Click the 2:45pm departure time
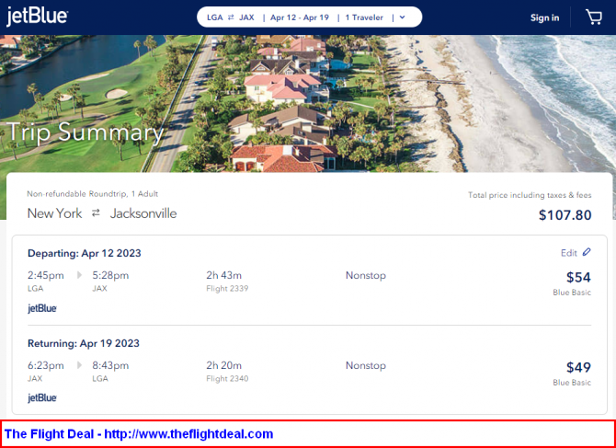 [x=46, y=275]
